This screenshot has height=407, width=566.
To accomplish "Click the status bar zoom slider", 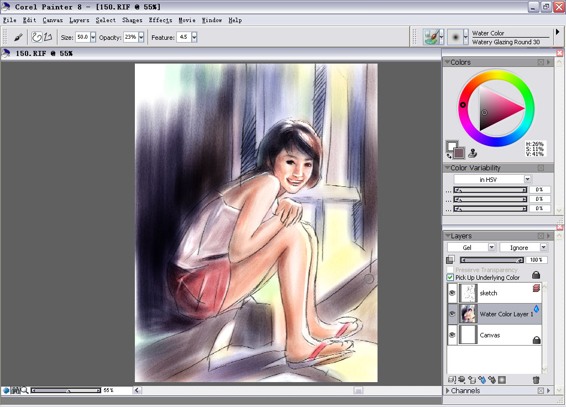I will 66,390.
